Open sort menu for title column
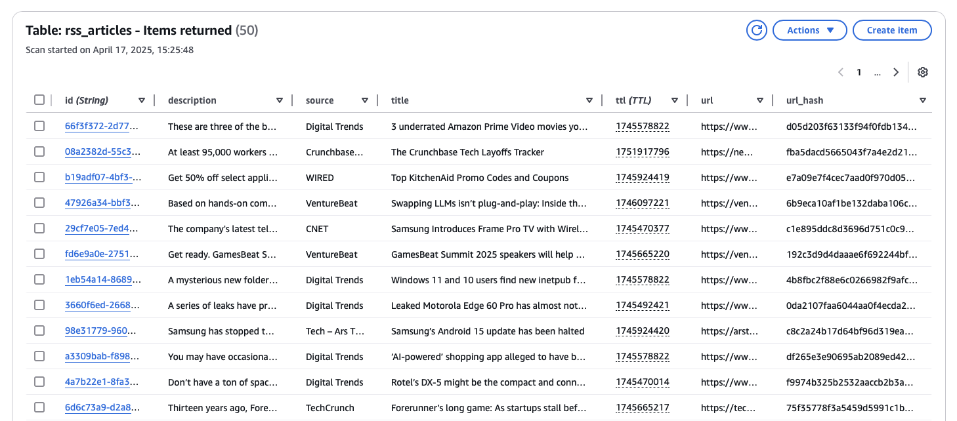This screenshot has height=421, width=957. [589, 100]
